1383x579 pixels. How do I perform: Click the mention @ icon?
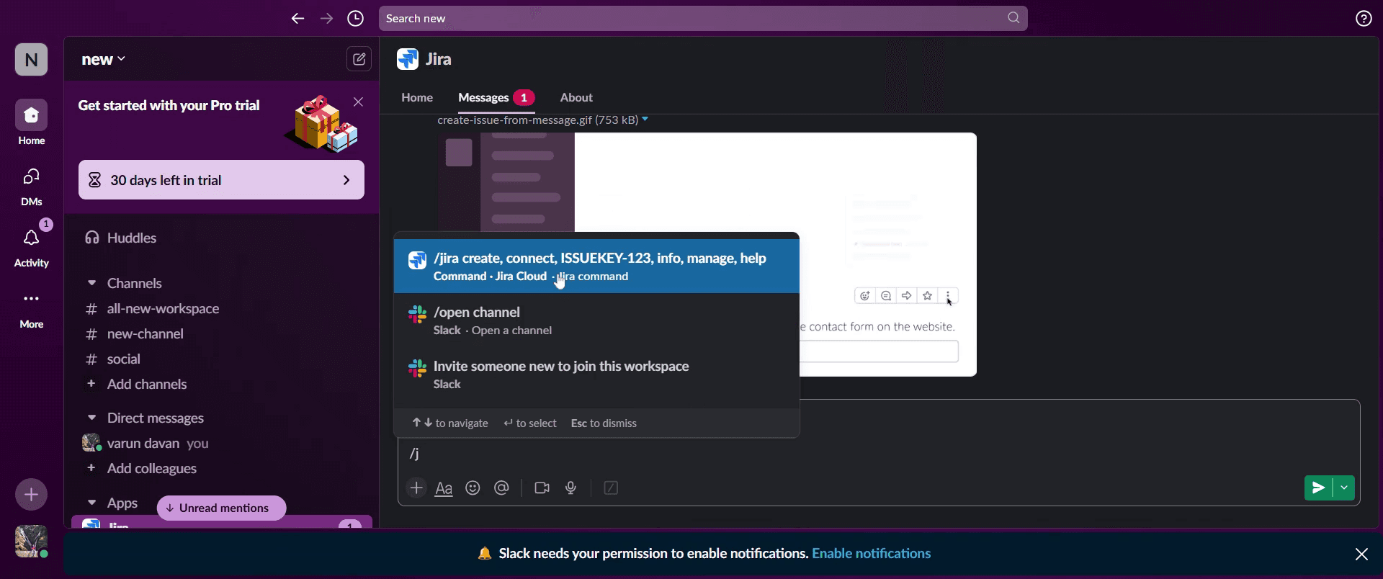coord(501,488)
